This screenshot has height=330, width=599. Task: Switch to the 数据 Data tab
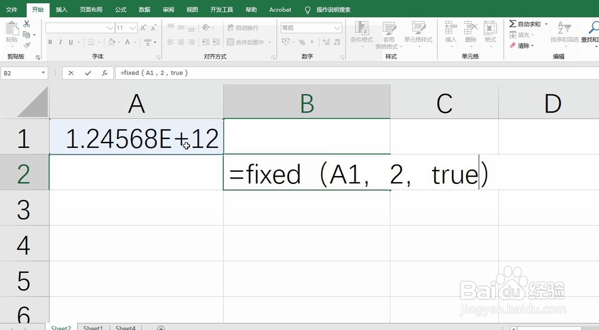coord(144,10)
